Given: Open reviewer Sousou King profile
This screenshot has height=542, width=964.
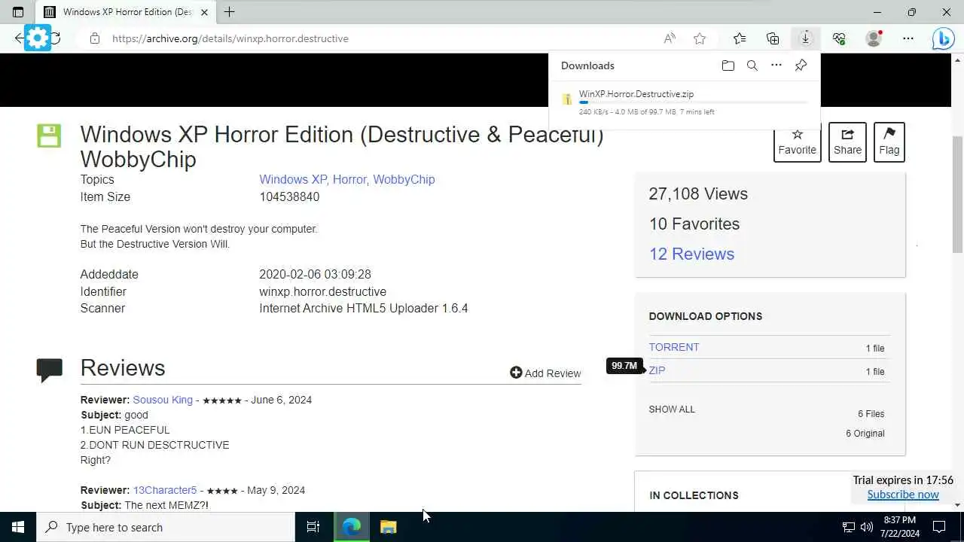Looking at the screenshot, I should click(163, 400).
